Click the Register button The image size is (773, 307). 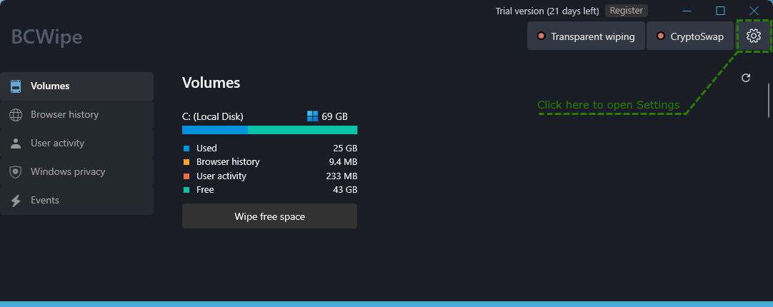click(x=626, y=10)
